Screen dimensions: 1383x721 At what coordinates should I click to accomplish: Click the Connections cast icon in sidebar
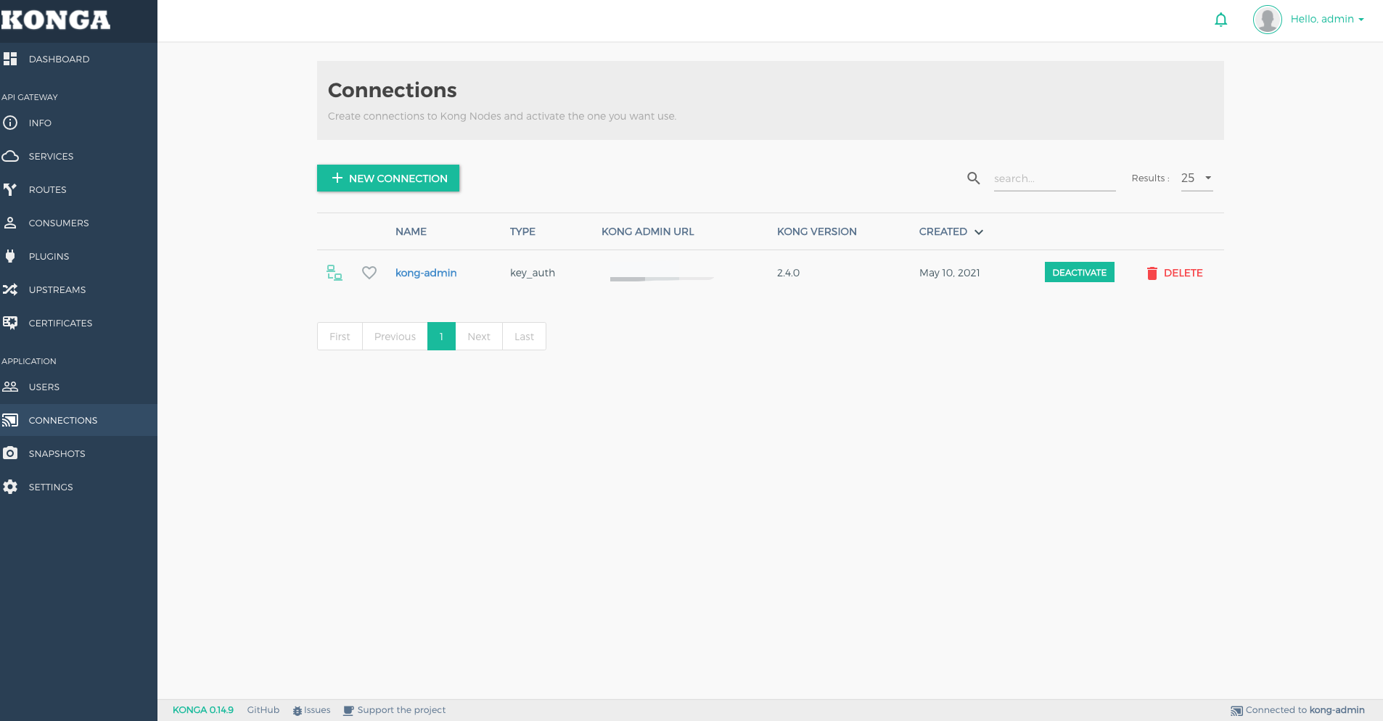tap(10, 420)
